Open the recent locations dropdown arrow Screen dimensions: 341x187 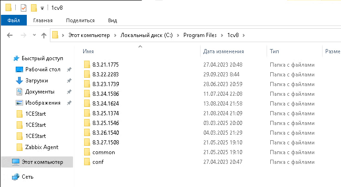(34, 35)
